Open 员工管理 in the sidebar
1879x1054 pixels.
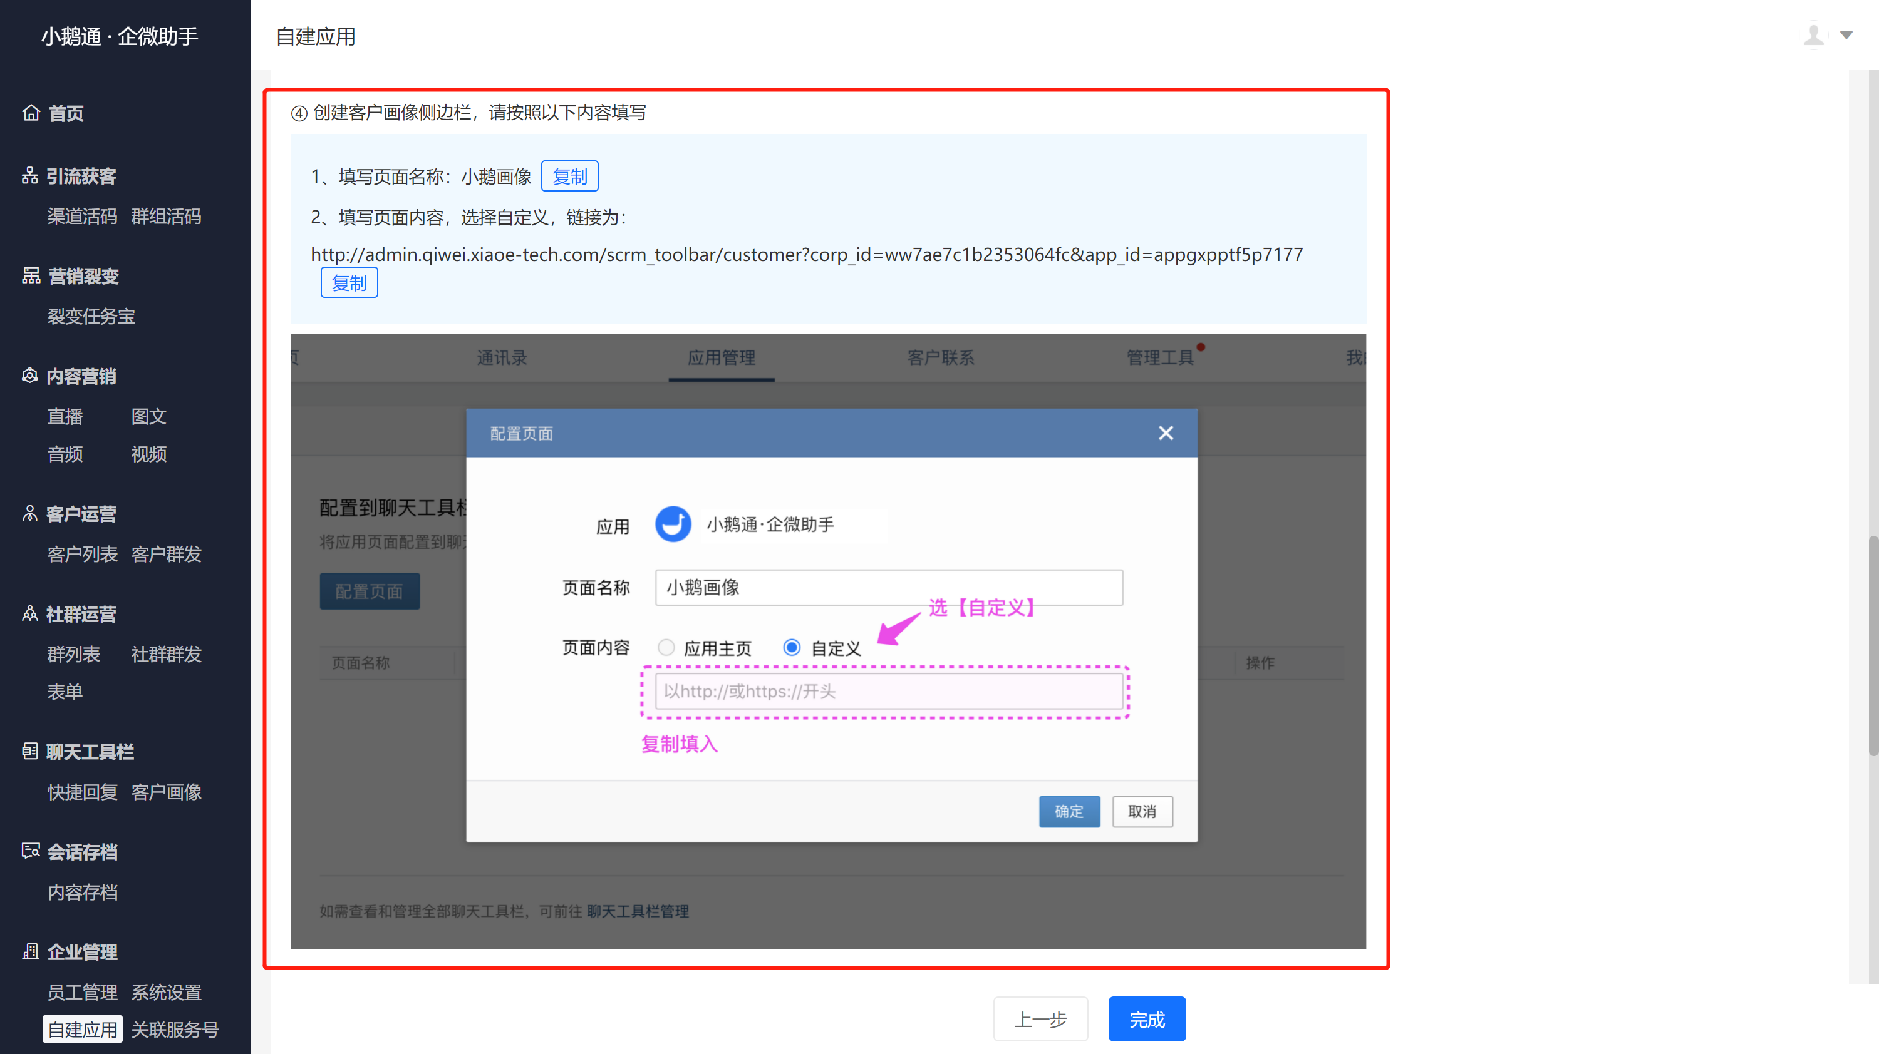(83, 992)
